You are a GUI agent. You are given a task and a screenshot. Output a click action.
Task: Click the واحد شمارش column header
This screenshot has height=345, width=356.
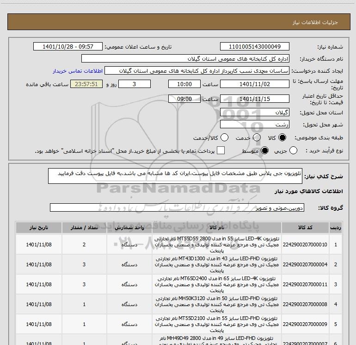(x=129, y=227)
